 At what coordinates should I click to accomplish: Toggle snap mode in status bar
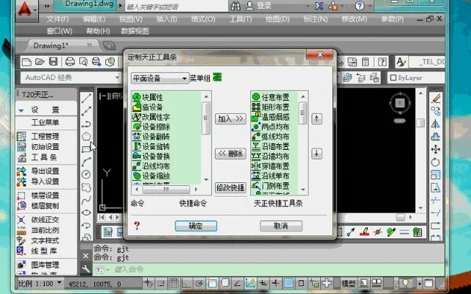pos(161,283)
